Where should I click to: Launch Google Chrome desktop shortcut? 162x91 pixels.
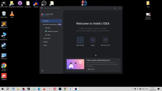(4, 67)
